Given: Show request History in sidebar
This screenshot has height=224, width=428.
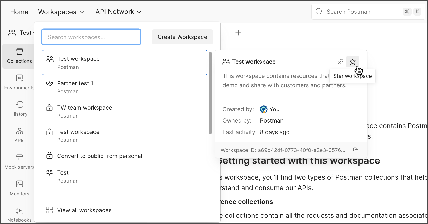Looking at the screenshot, I should [20, 109].
